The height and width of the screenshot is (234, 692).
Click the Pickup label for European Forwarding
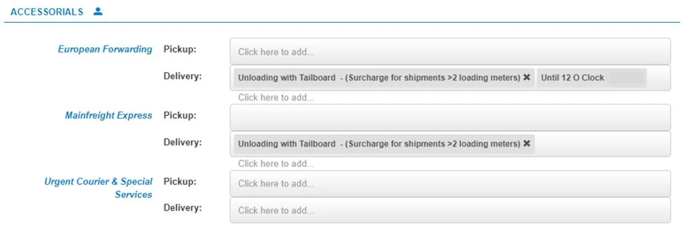pyautogui.click(x=180, y=50)
